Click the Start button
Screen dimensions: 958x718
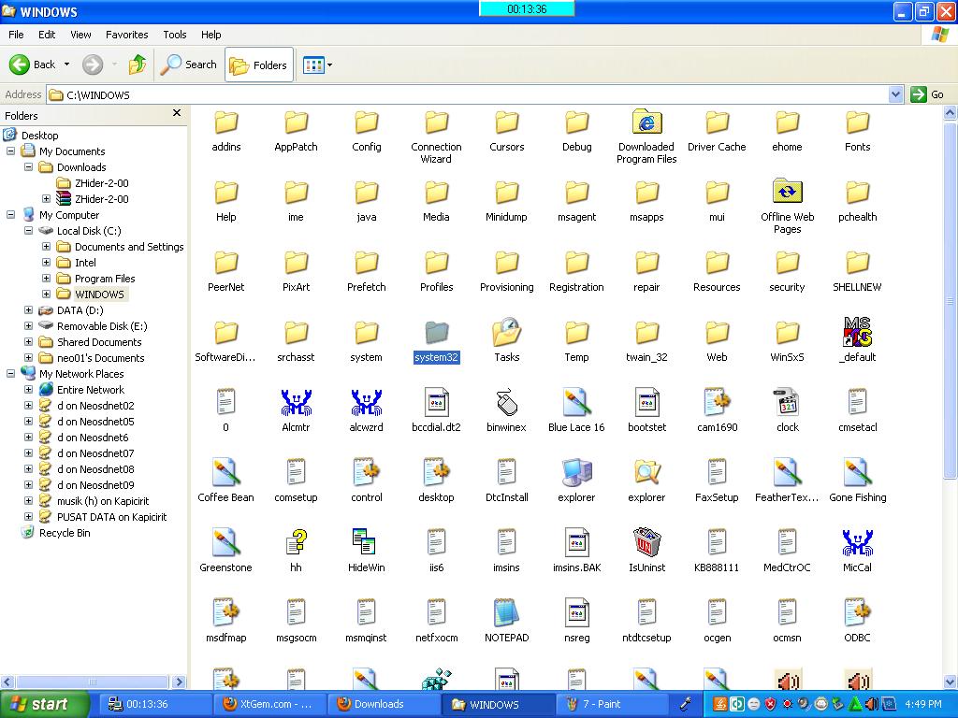point(45,704)
